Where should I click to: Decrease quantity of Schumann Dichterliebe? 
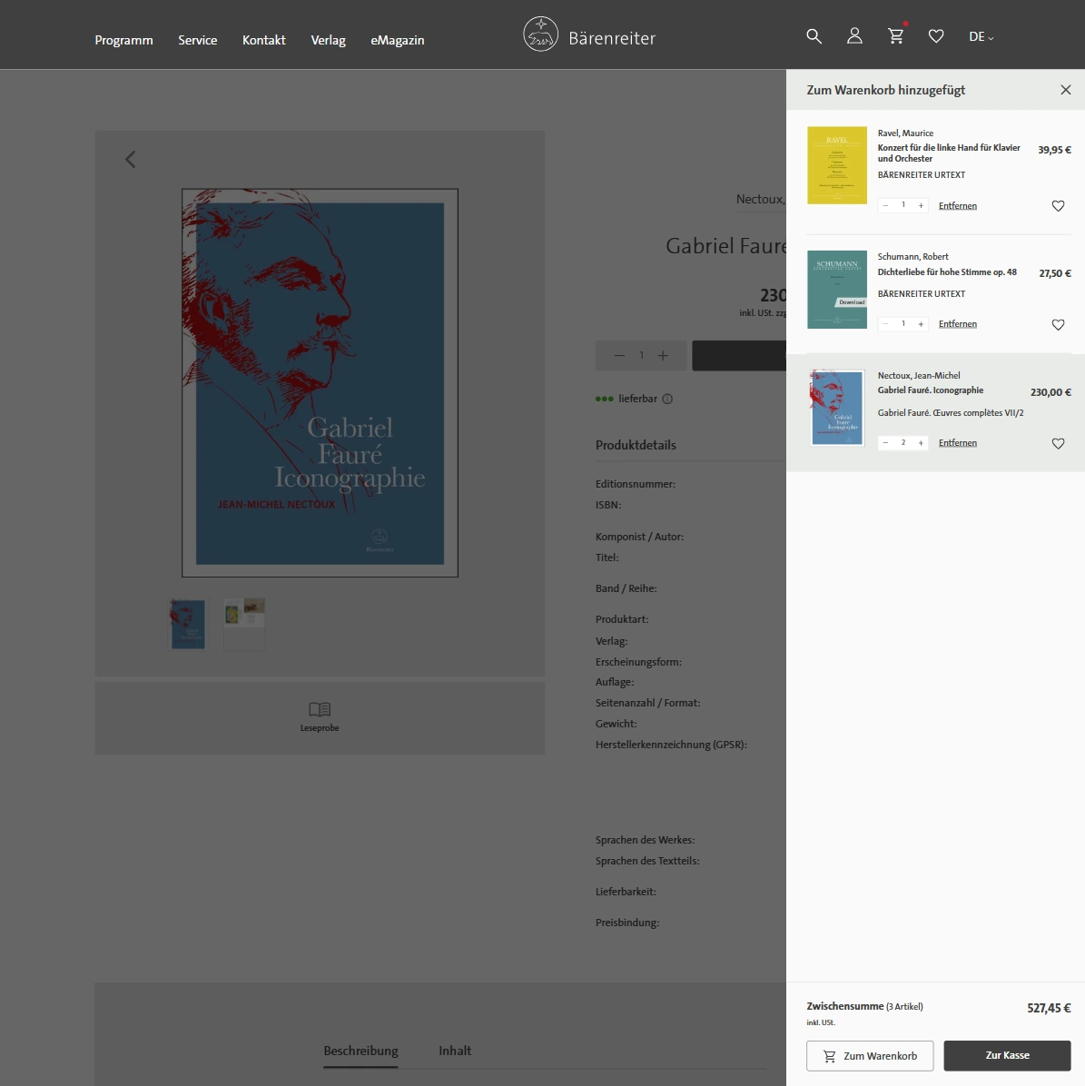885,324
